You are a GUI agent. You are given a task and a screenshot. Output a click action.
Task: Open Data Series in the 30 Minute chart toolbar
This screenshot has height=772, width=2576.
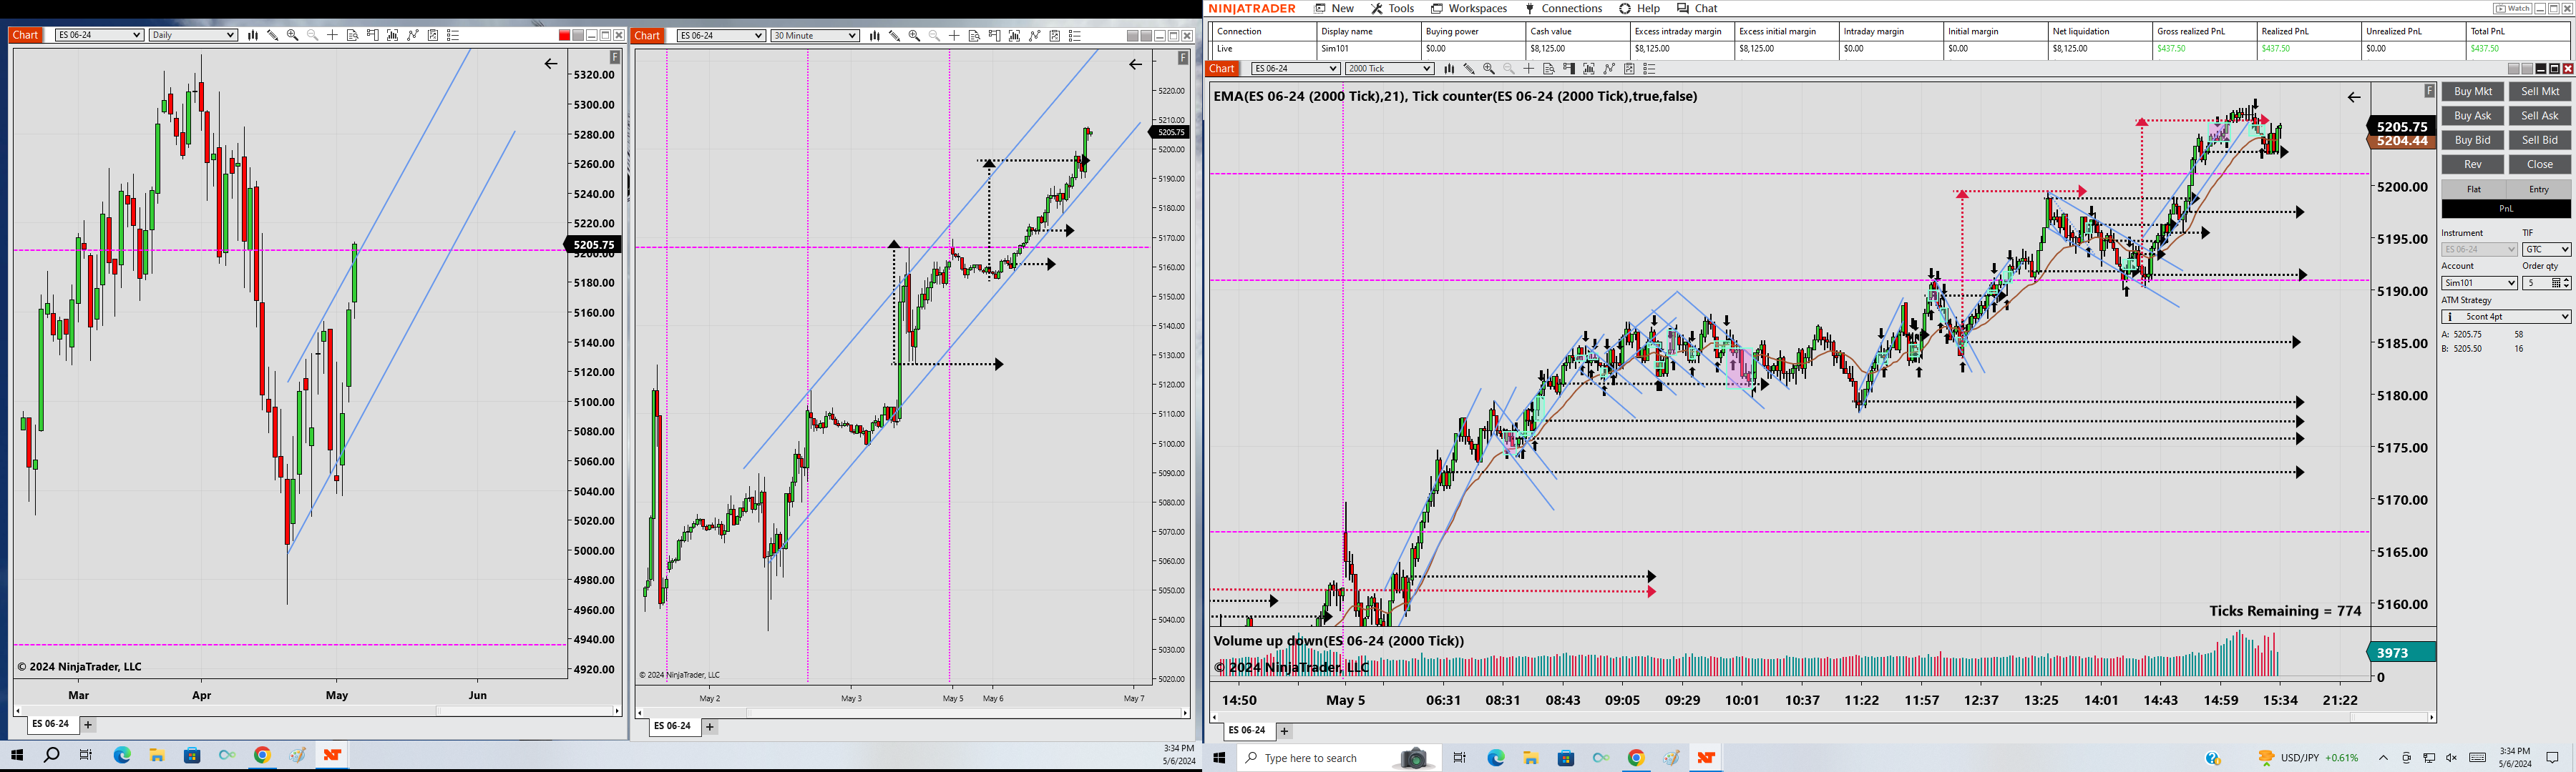(875, 36)
